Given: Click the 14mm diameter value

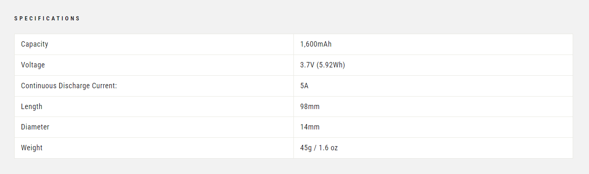Looking at the screenshot, I should click(310, 127).
